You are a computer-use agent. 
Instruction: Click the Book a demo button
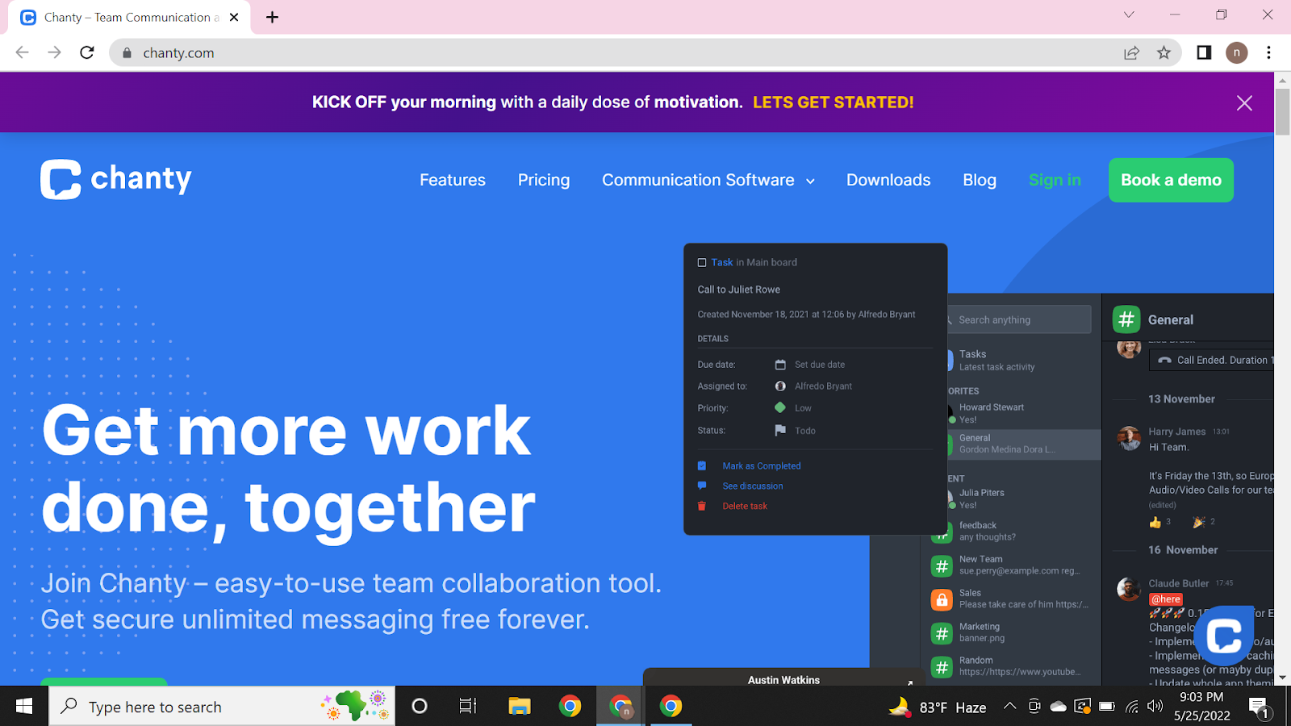pyautogui.click(x=1171, y=180)
